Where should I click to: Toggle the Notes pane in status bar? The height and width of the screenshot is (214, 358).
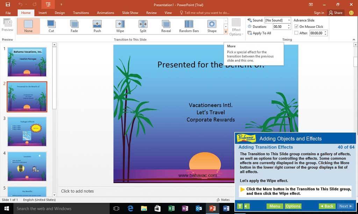pyautogui.click(x=223, y=200)
